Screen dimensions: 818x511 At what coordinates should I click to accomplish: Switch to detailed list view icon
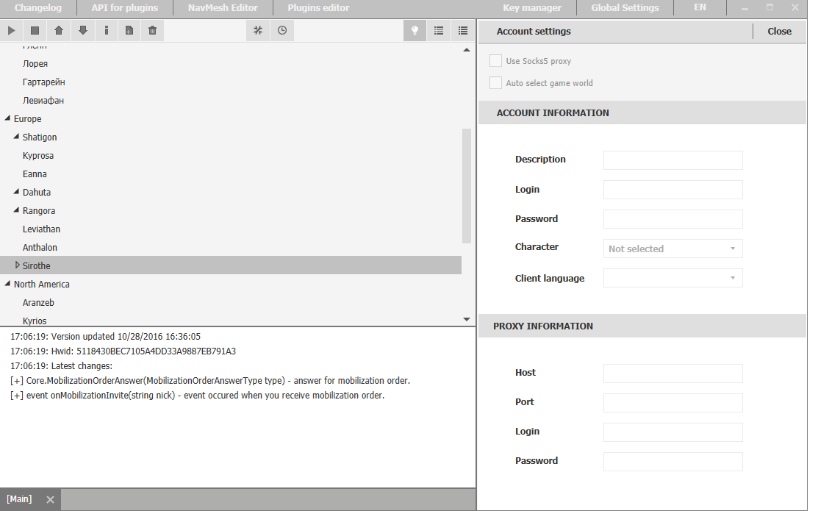(x=463, y=31)
